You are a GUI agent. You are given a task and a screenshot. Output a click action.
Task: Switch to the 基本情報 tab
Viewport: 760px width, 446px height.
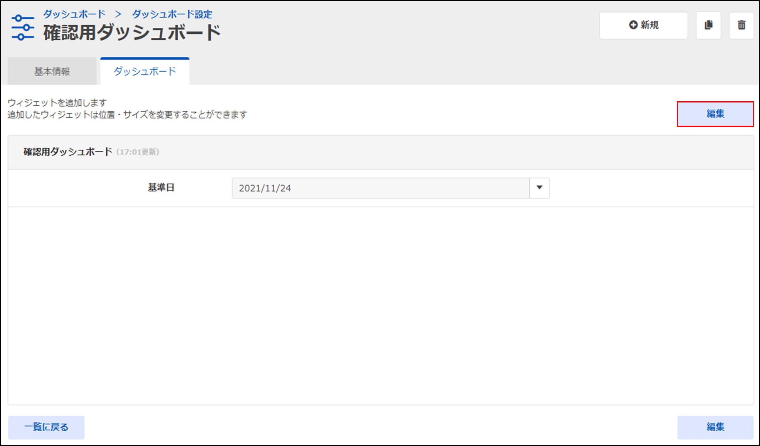point(52,71)
